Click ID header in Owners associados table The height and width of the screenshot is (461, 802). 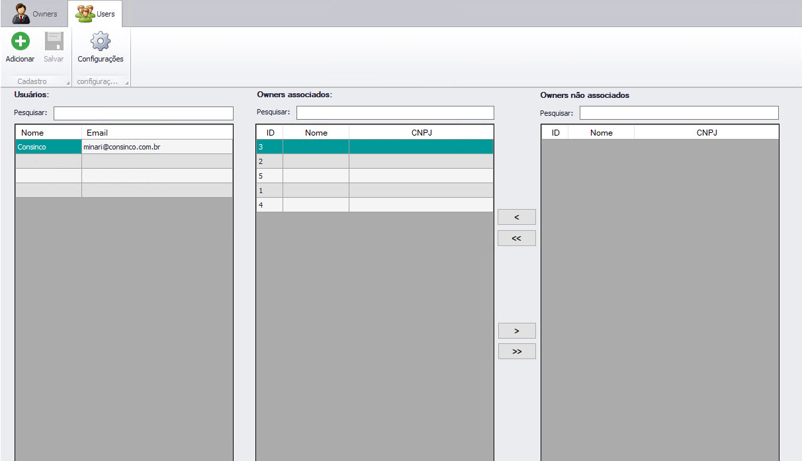(270, 132)
